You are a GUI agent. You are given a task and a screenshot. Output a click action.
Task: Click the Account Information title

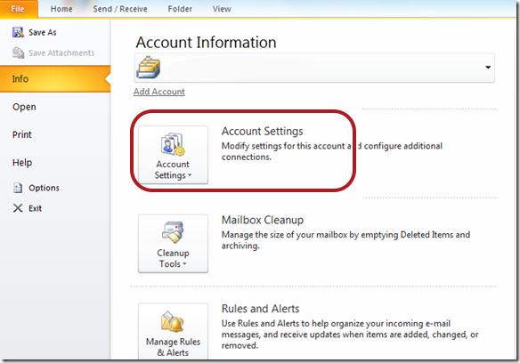pos(206,43)
